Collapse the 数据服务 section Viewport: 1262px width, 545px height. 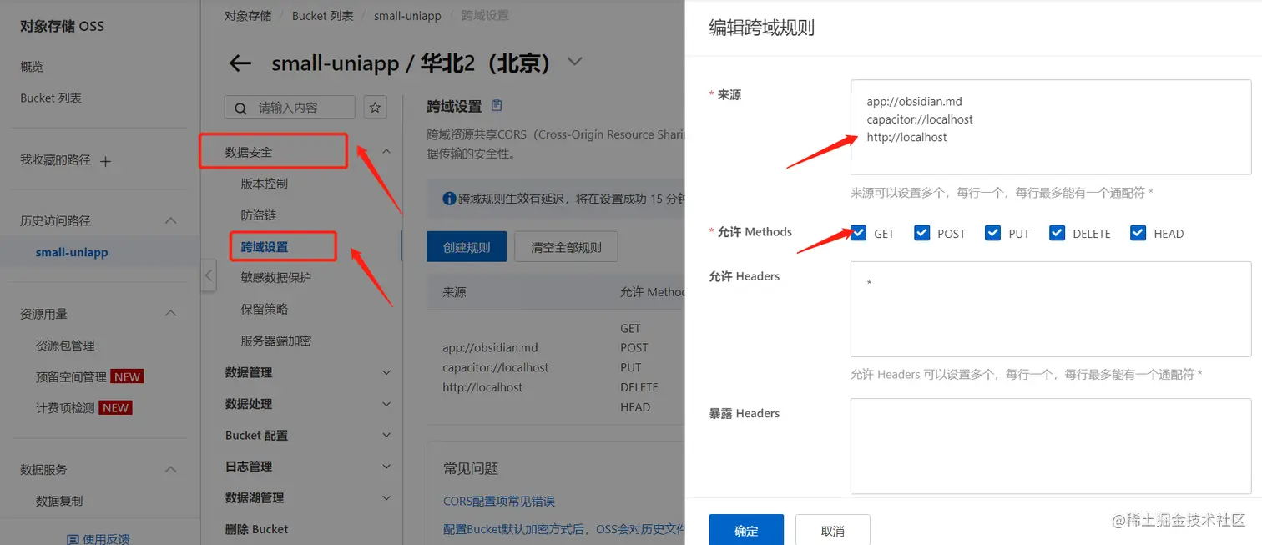tap(171, 470)
